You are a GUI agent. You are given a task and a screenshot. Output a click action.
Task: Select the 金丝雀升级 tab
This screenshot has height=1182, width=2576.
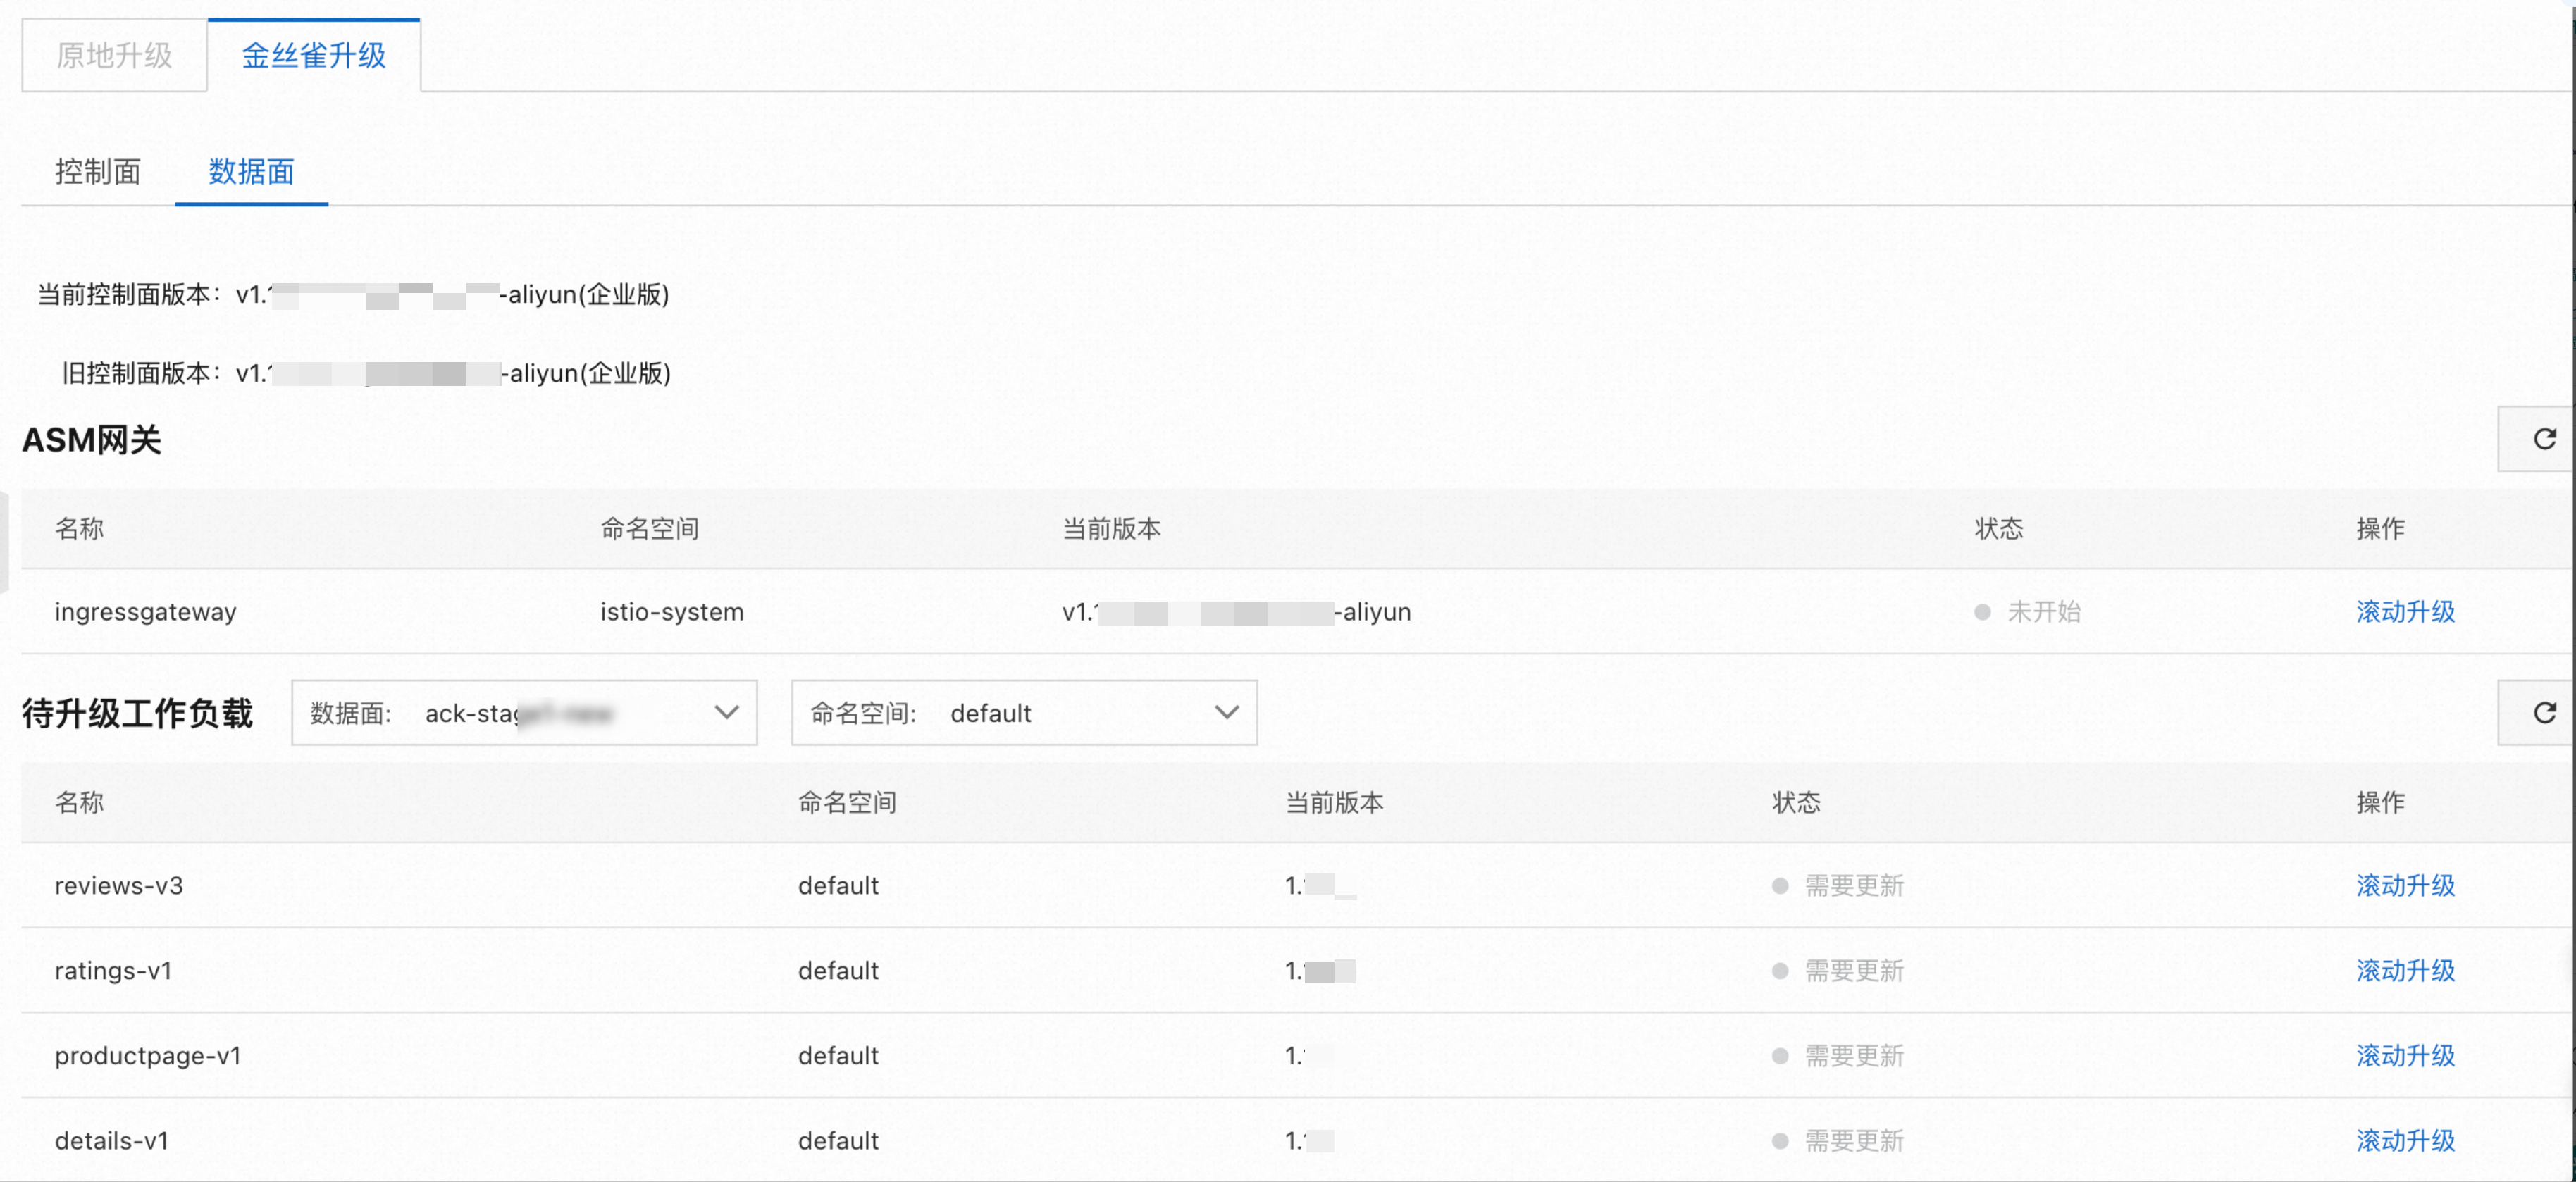(x=313, y=56)
